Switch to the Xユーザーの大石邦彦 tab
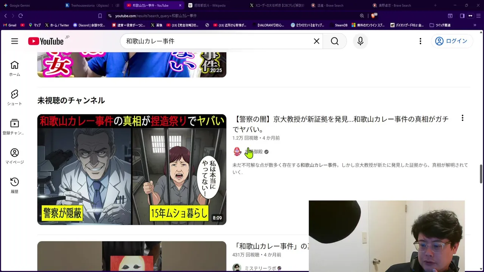Image resolution: width=484 pixels, height=272 pixels. pos(277,5)
